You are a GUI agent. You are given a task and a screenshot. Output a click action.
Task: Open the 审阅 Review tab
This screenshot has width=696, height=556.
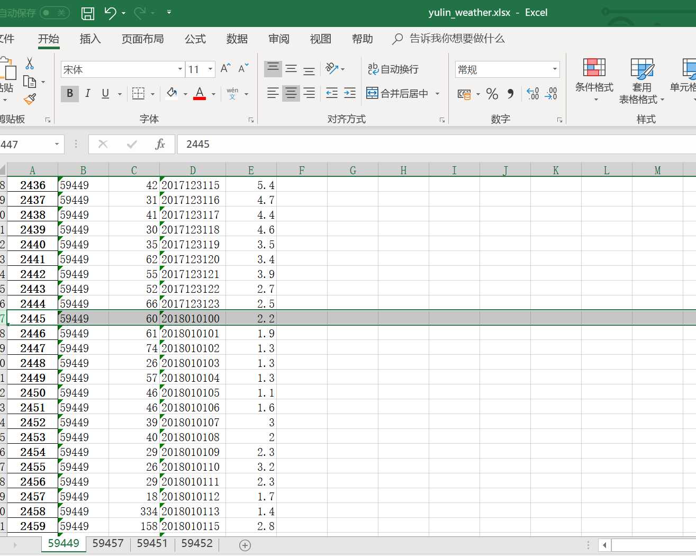coord(279,39)
